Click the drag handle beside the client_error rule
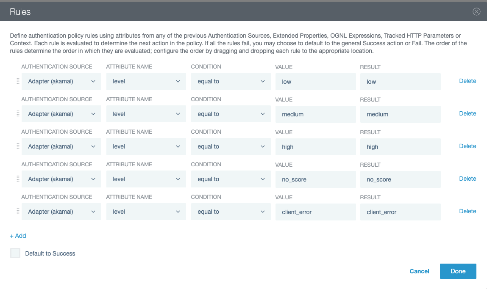 pos(17,211)
